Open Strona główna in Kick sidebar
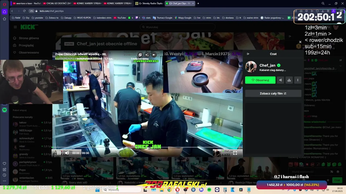Screen dimensions: 346x194 coord(26,38)
